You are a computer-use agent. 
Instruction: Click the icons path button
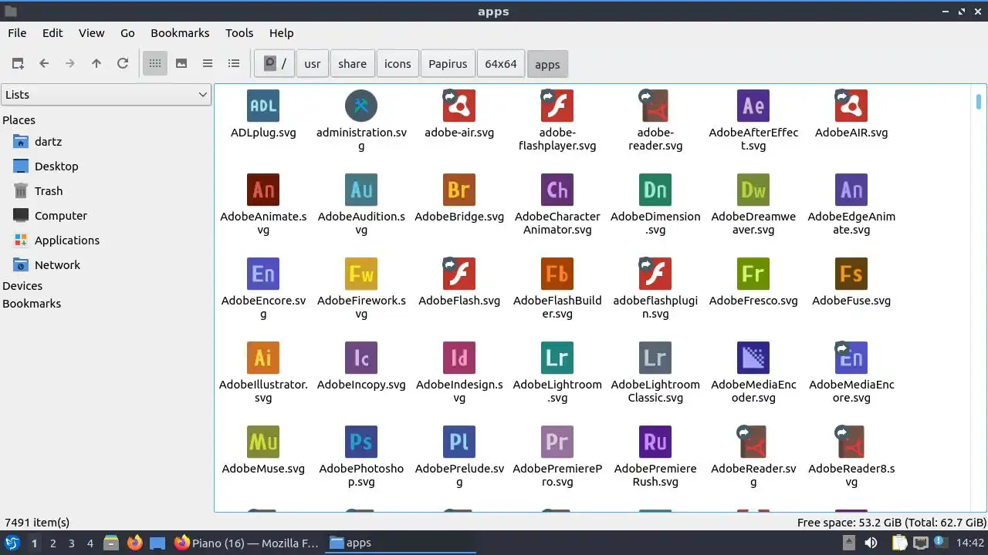pyautogui.click(x=398, y=64)
